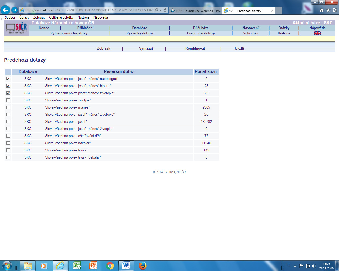
Task: Open PowerPoint from the taskbar
Action: point(93,266)
